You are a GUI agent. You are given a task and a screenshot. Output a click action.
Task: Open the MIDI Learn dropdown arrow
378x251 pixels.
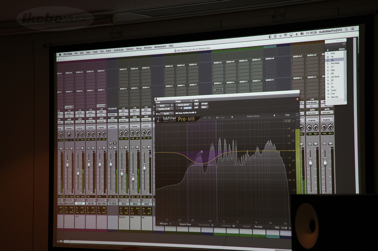[170, 224]
